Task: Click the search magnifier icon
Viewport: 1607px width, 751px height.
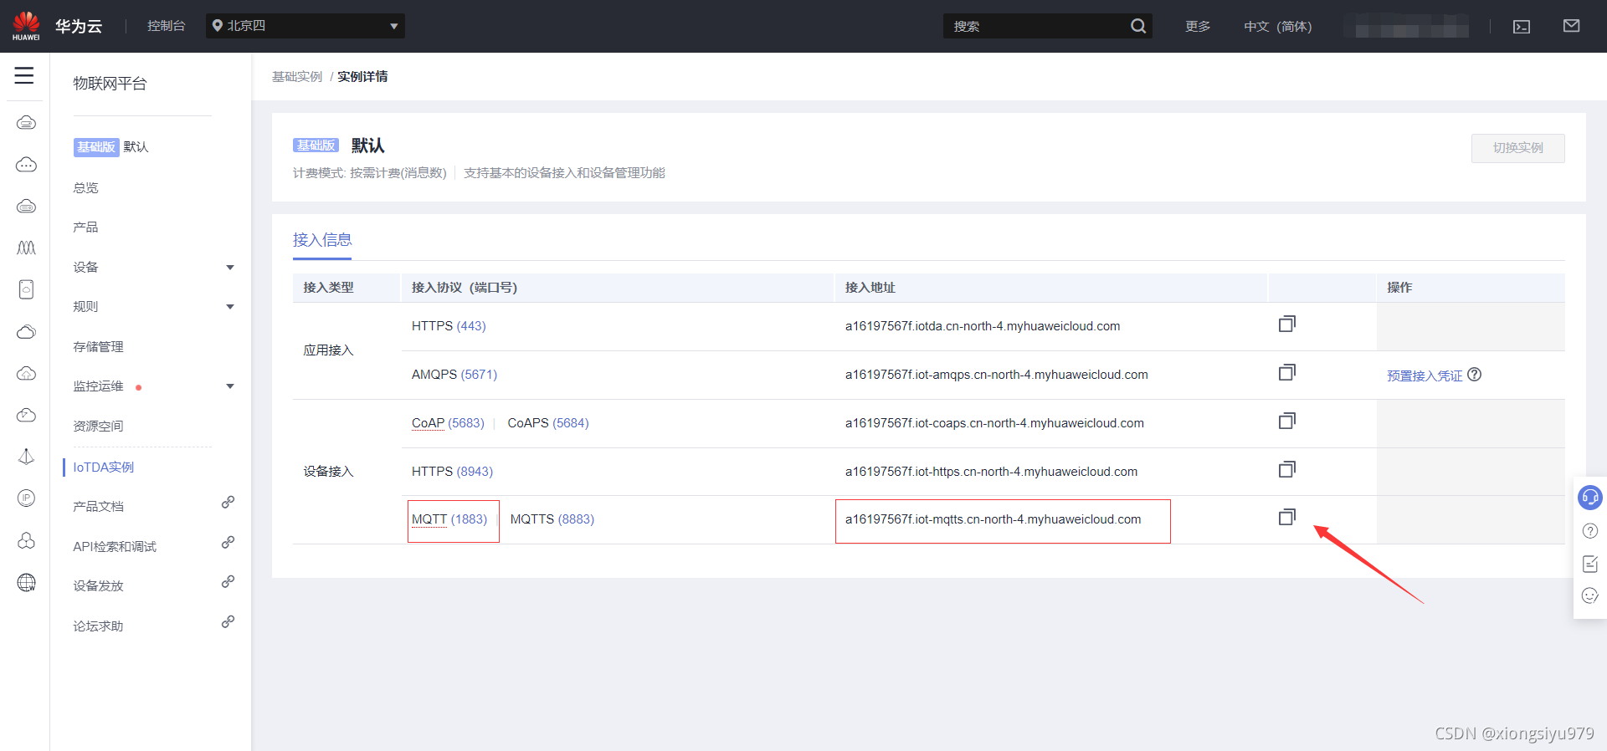Action: (1138, 26)
